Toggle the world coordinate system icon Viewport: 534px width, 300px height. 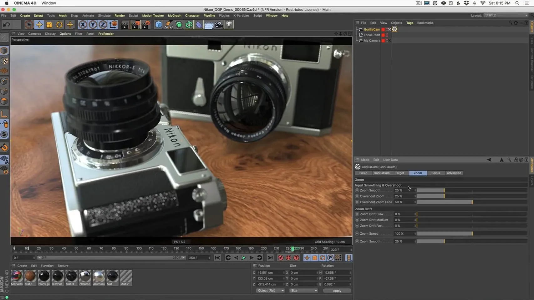(x=113, y=24)
